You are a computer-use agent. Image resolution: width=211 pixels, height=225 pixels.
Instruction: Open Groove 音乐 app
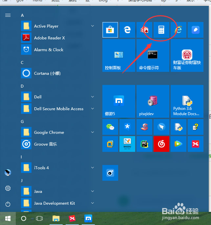coord(58,144)
